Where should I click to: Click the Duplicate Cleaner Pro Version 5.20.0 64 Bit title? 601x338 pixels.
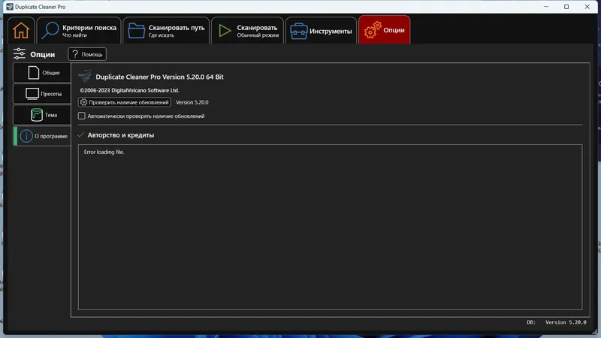click(x=159, y=77)
